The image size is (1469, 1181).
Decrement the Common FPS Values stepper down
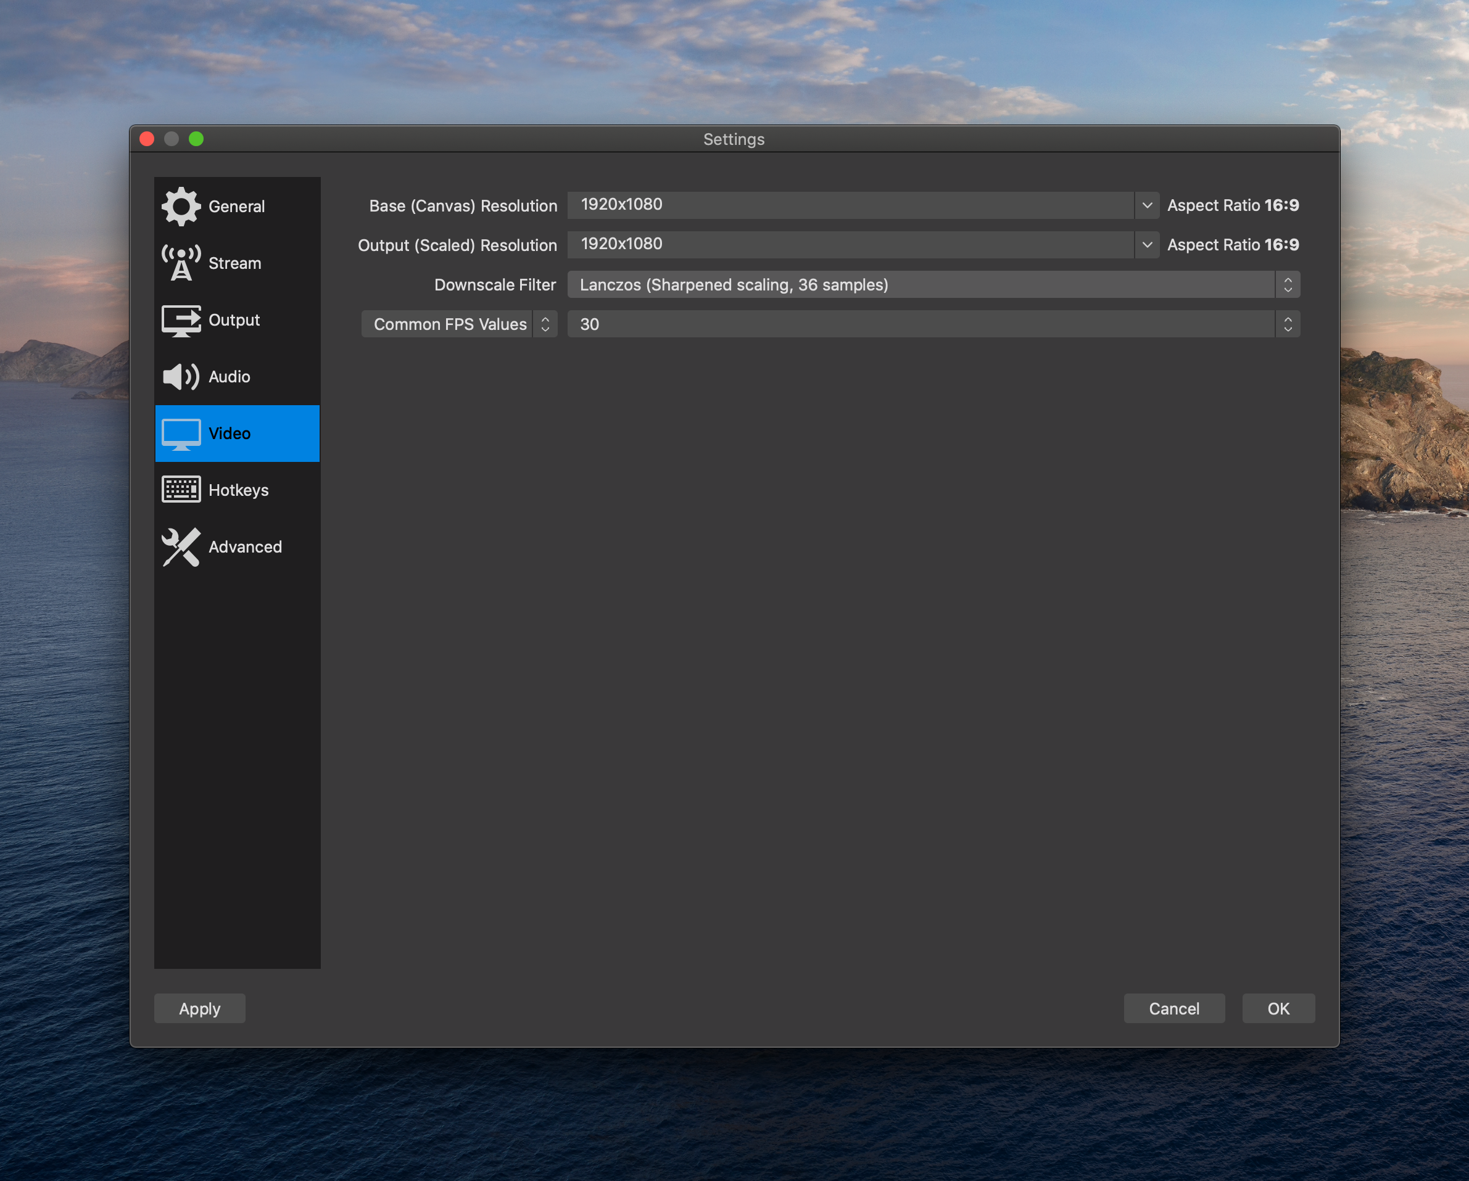tap(546, 328)
